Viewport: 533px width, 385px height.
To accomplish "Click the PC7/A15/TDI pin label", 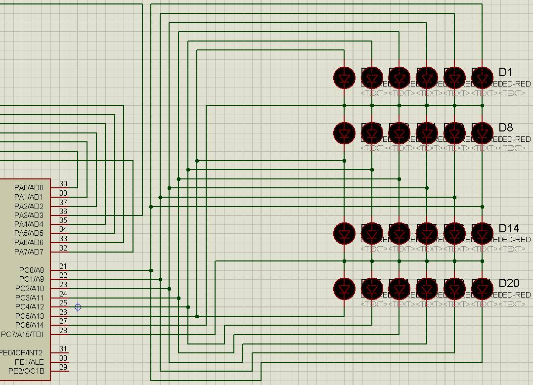I will click(x=22, y=335).
